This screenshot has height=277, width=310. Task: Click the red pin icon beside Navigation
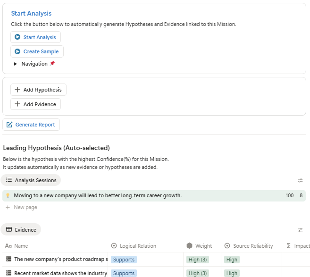pos(52,64)
